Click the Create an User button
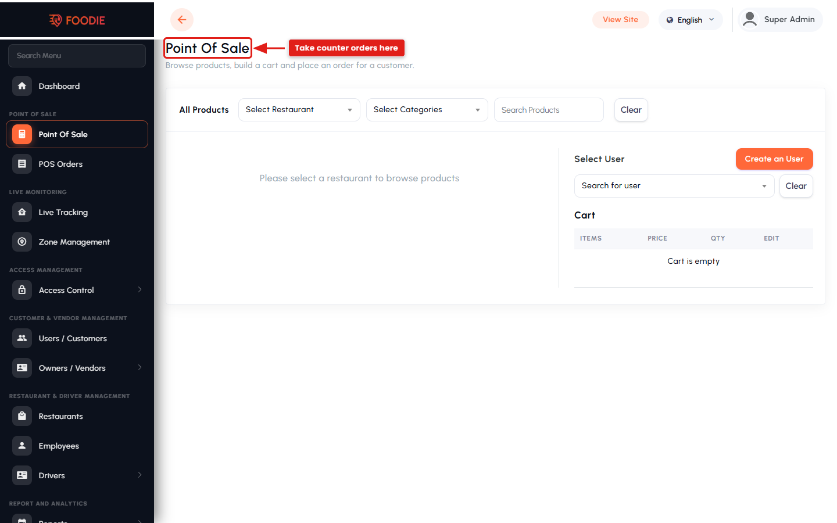The image size is (837, 523). click(x=774, y=159)
